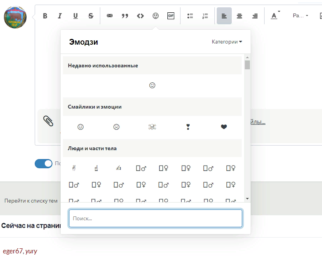This screenshot has width=322, height=263.
Task: Toggle bold formatting
Action: (45, 16)
